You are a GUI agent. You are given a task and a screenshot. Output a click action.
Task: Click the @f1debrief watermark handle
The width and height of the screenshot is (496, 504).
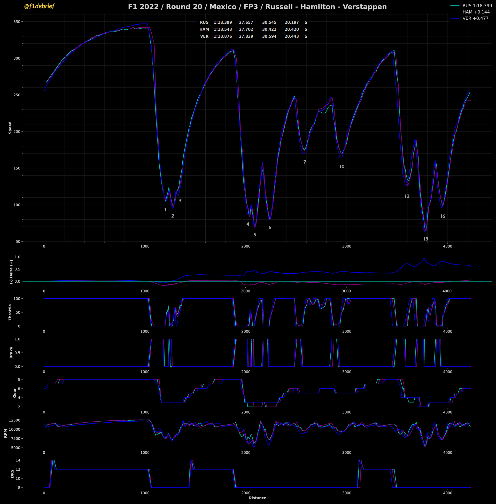pos(39,6)
